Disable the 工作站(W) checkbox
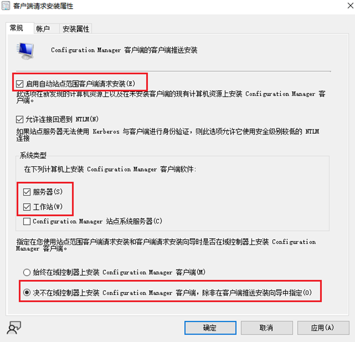The image size is (355, 342). 27,207
